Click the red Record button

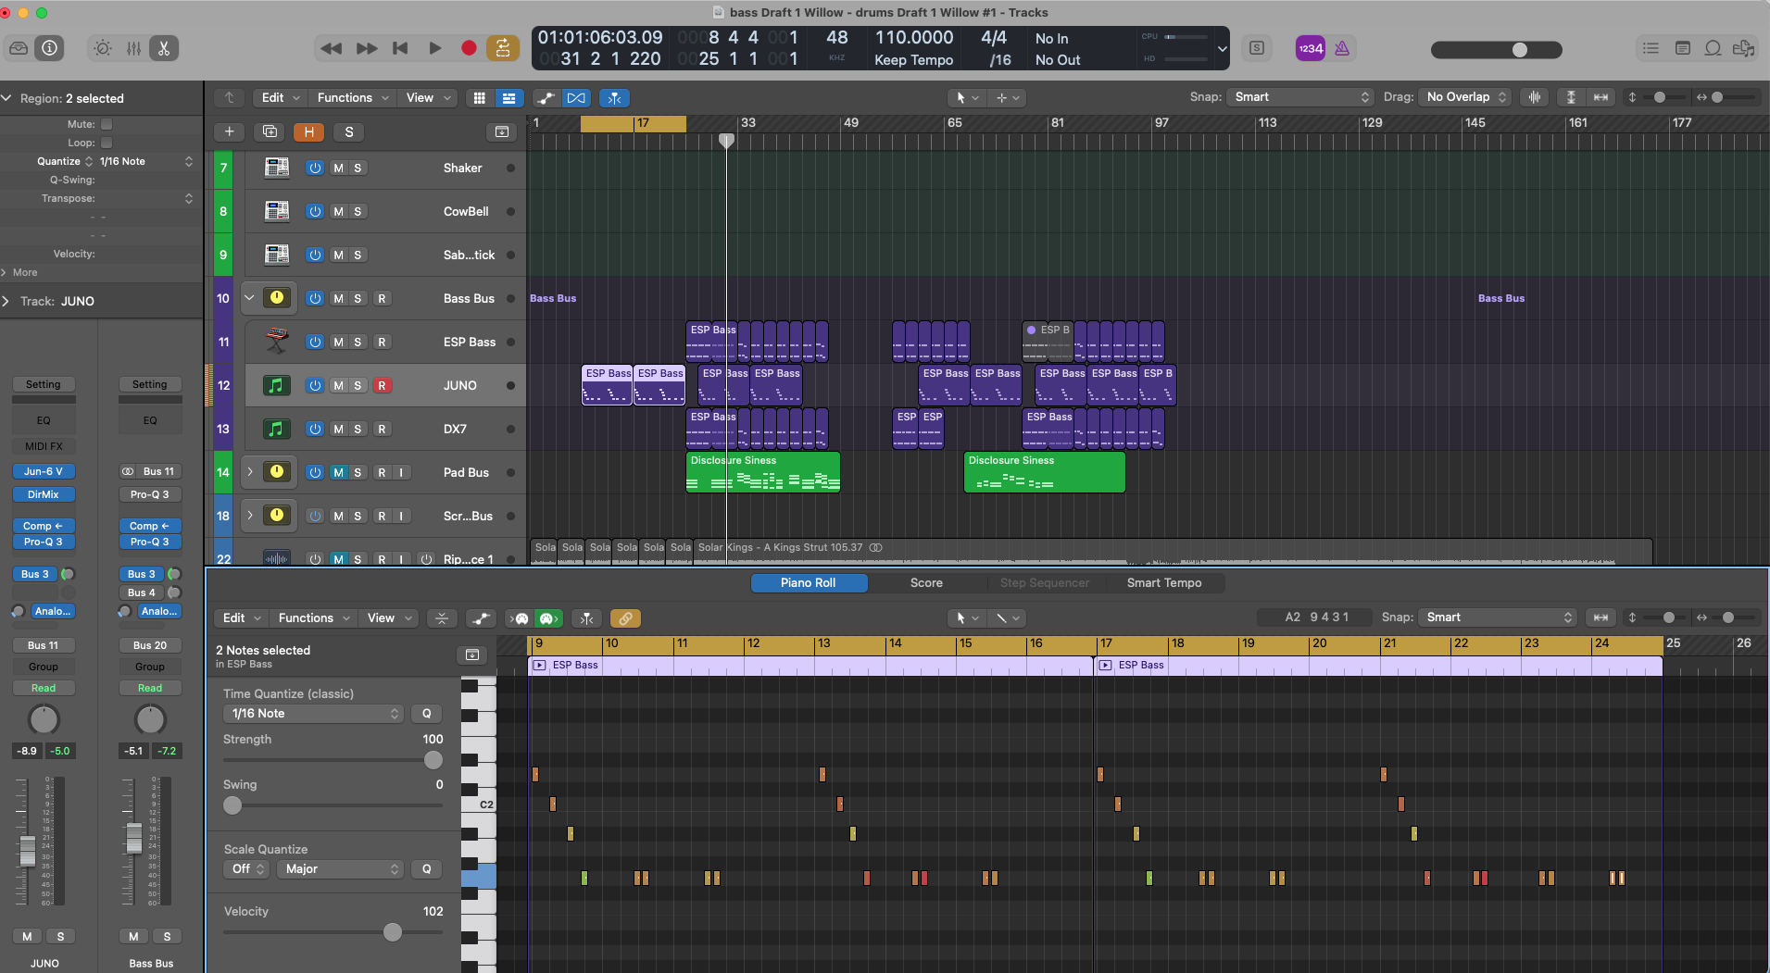(x=469, y=48)
